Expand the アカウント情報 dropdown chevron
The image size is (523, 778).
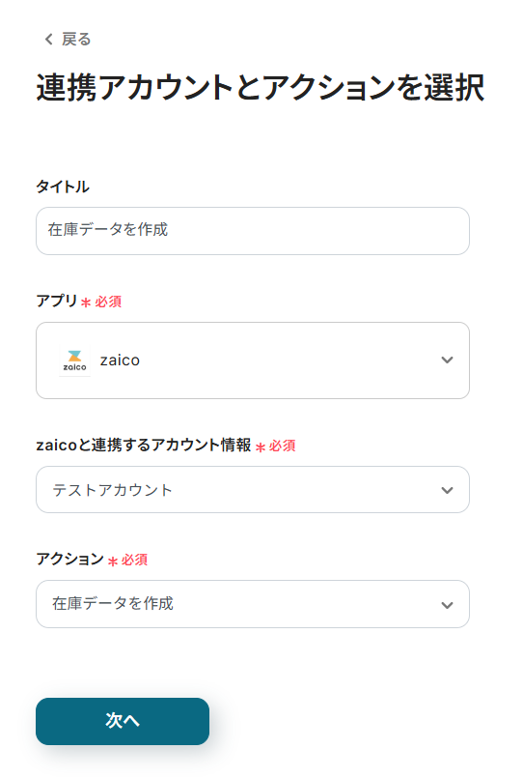(447, 490)
